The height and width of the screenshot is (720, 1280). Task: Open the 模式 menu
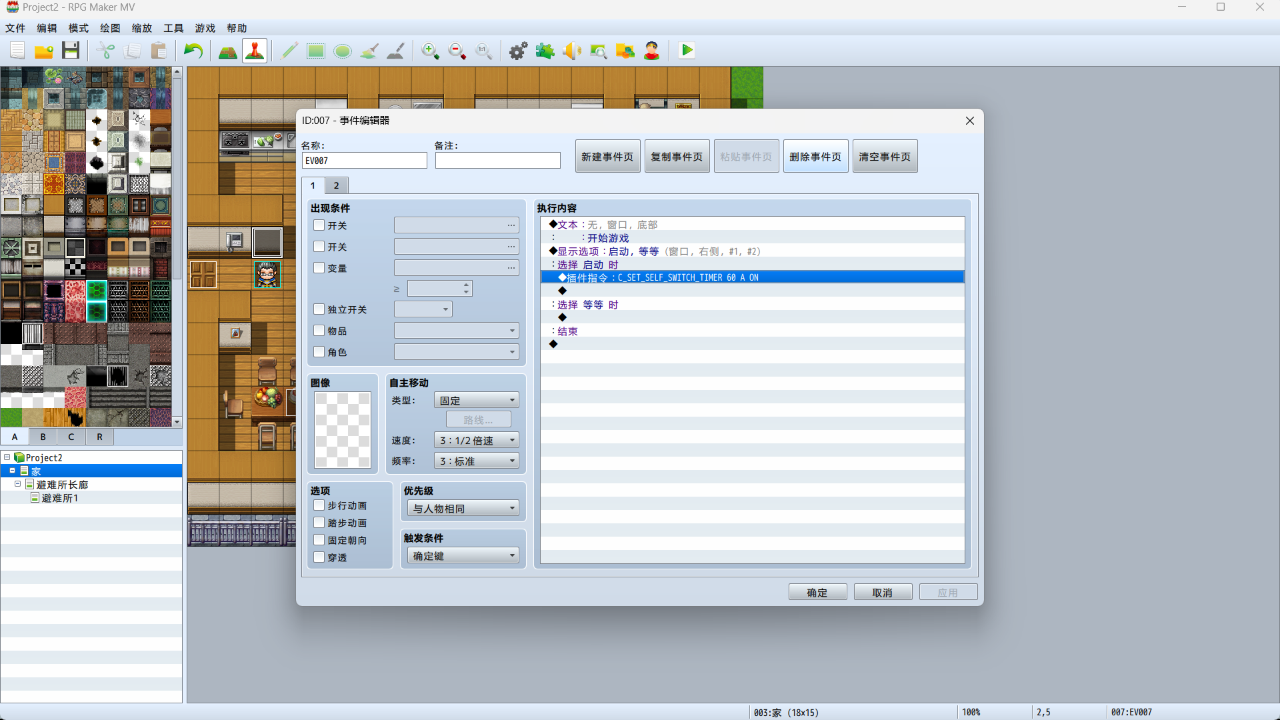[78, 28]
